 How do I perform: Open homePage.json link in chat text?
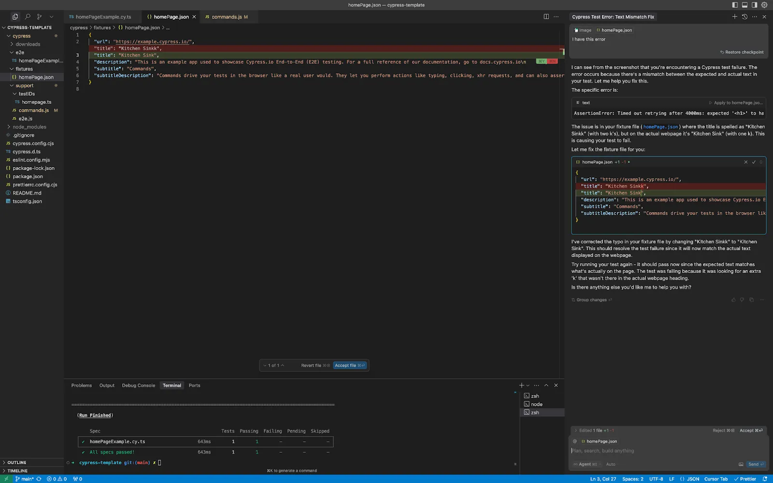coord(660,127)
